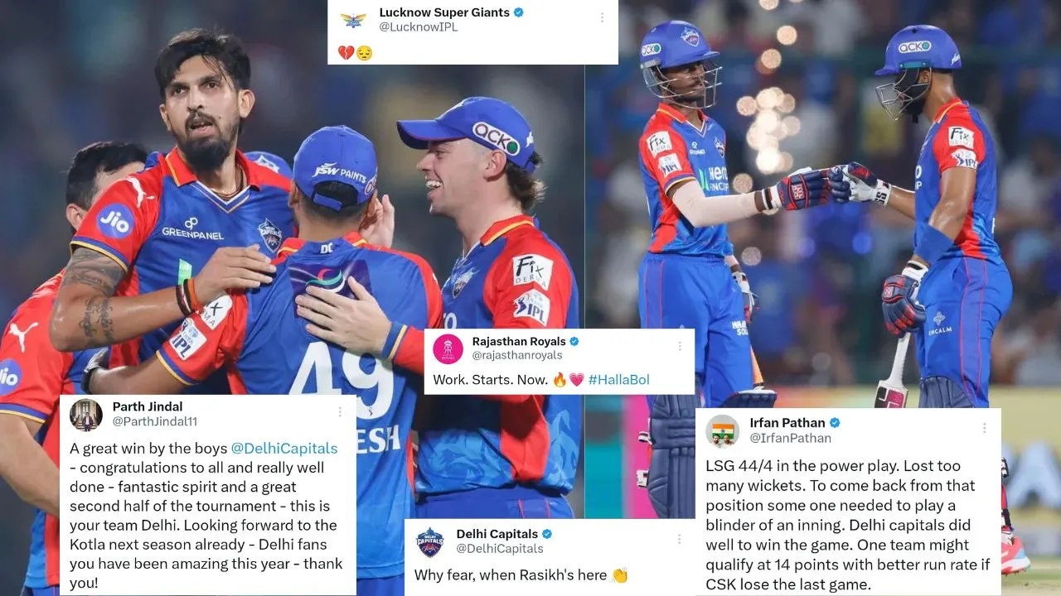The width and height of the screenshot is (1061, 596).
Task: Click the Parth Jindal display name
Action: click(x=148, y=406)
